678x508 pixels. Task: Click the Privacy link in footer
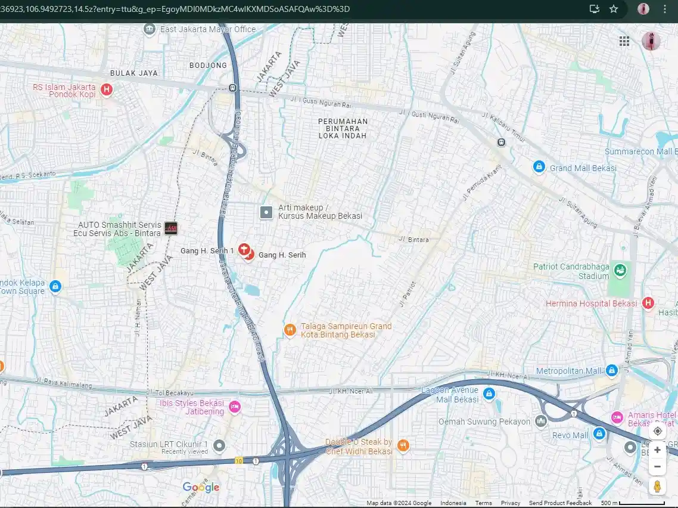[x=511, y=503]
